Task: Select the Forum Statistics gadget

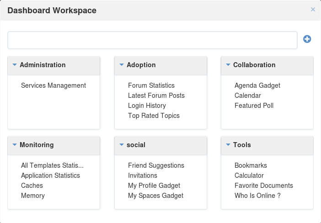Action: (x=151, y=85)
